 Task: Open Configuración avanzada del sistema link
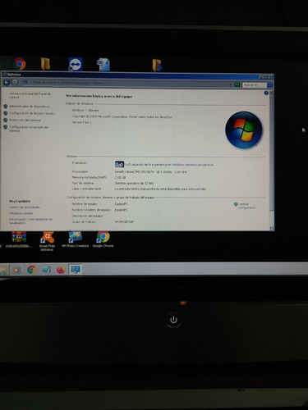(x=29, y=129)
